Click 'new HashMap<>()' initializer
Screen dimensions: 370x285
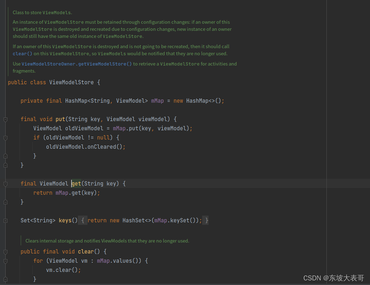tap(197, 101)
